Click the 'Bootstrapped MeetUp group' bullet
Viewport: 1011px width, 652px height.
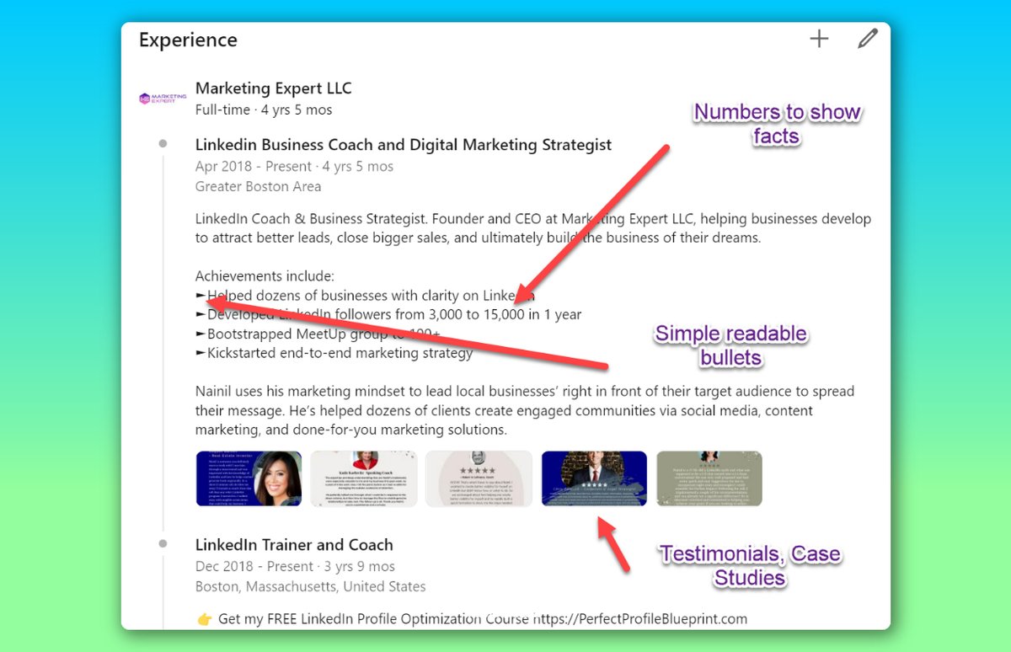pos(318,334)
